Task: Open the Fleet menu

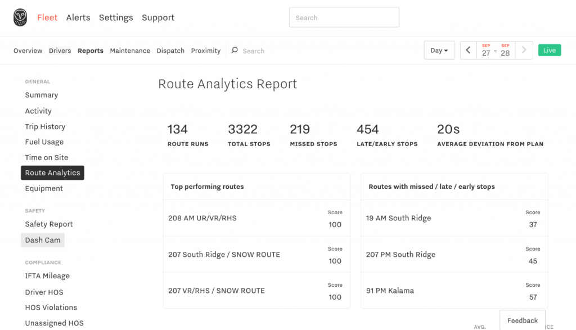Action: pyautogui.click(x=47, y=17)
